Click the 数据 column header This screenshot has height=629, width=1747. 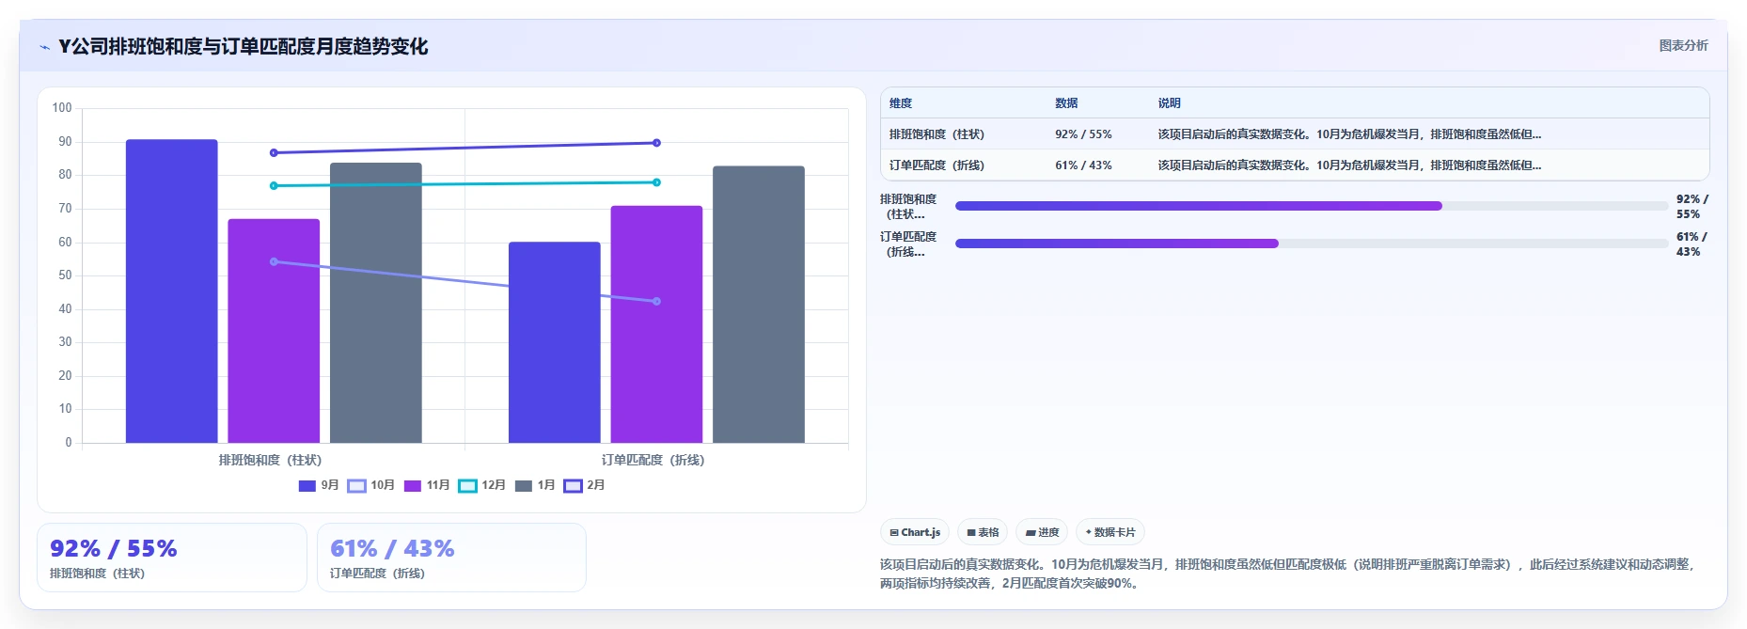click(x=1066, y=103)
